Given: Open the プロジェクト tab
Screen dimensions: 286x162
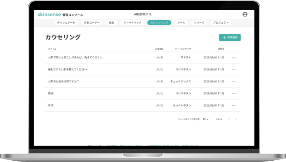Looking at the screenshot, I should pyautogui.click(x=221, y=22).
